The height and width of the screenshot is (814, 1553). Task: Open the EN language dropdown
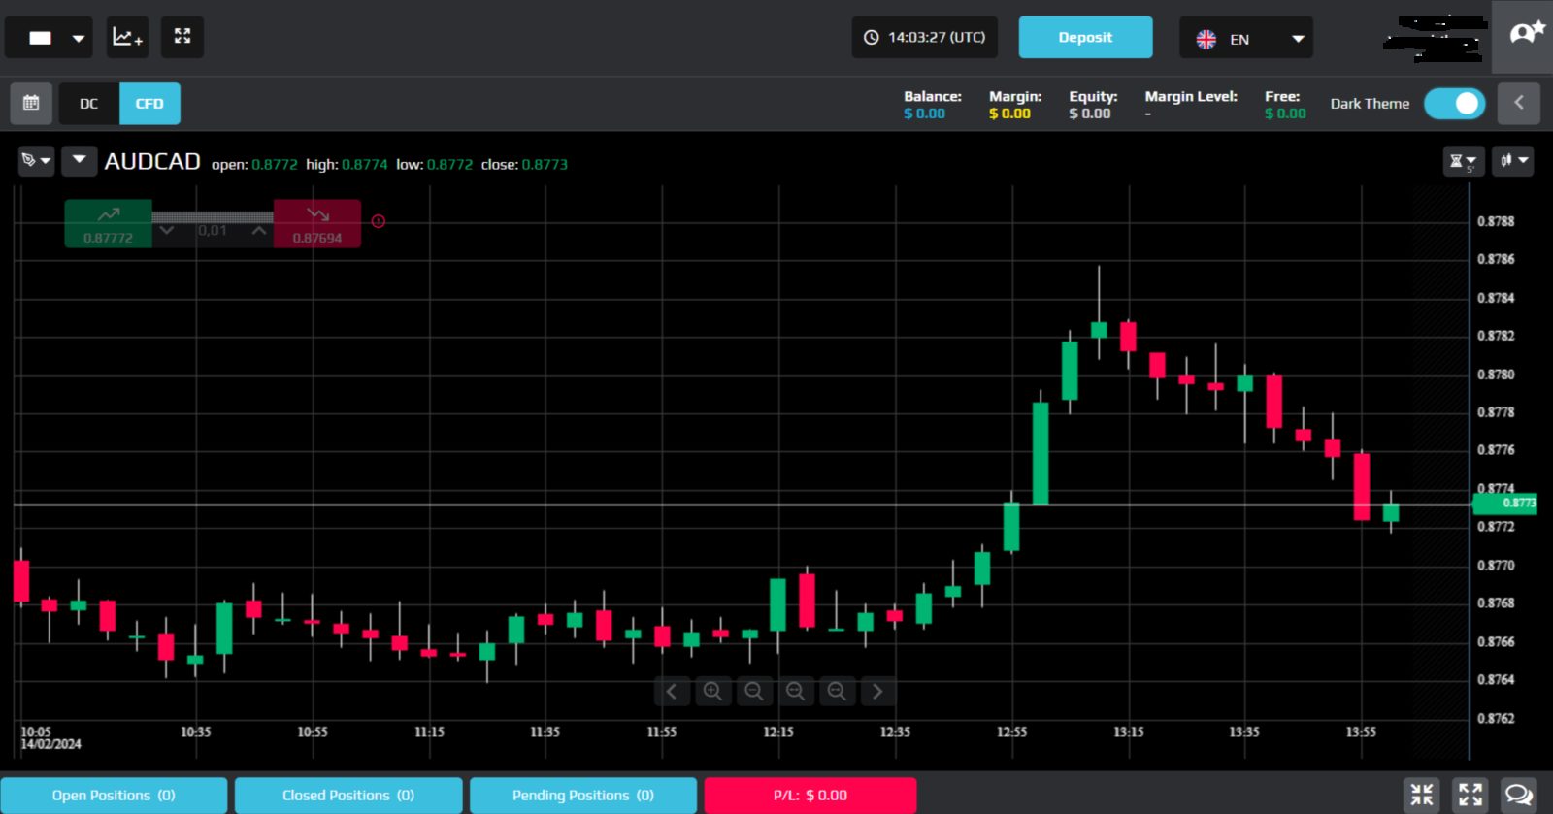pos(1246,38)
